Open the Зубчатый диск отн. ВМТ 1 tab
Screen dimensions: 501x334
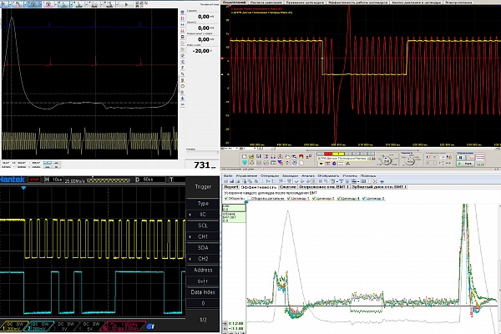tap(378, 187)
